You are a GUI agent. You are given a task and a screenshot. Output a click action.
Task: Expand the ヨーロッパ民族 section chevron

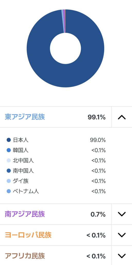[x=122, y=235]
